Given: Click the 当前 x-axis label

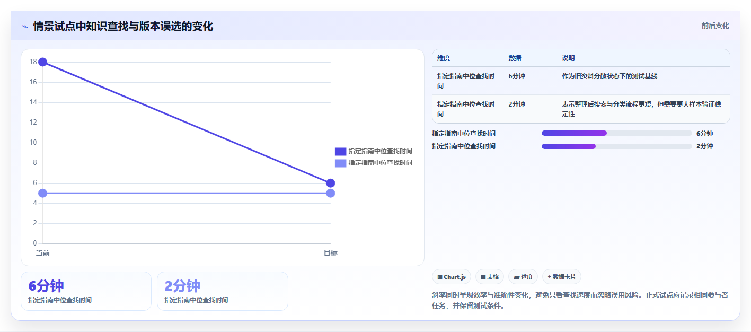Looking at the screenshot, I should (43, 254).
